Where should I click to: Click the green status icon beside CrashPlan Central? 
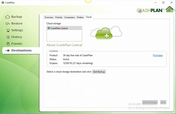tap(49, 28)
